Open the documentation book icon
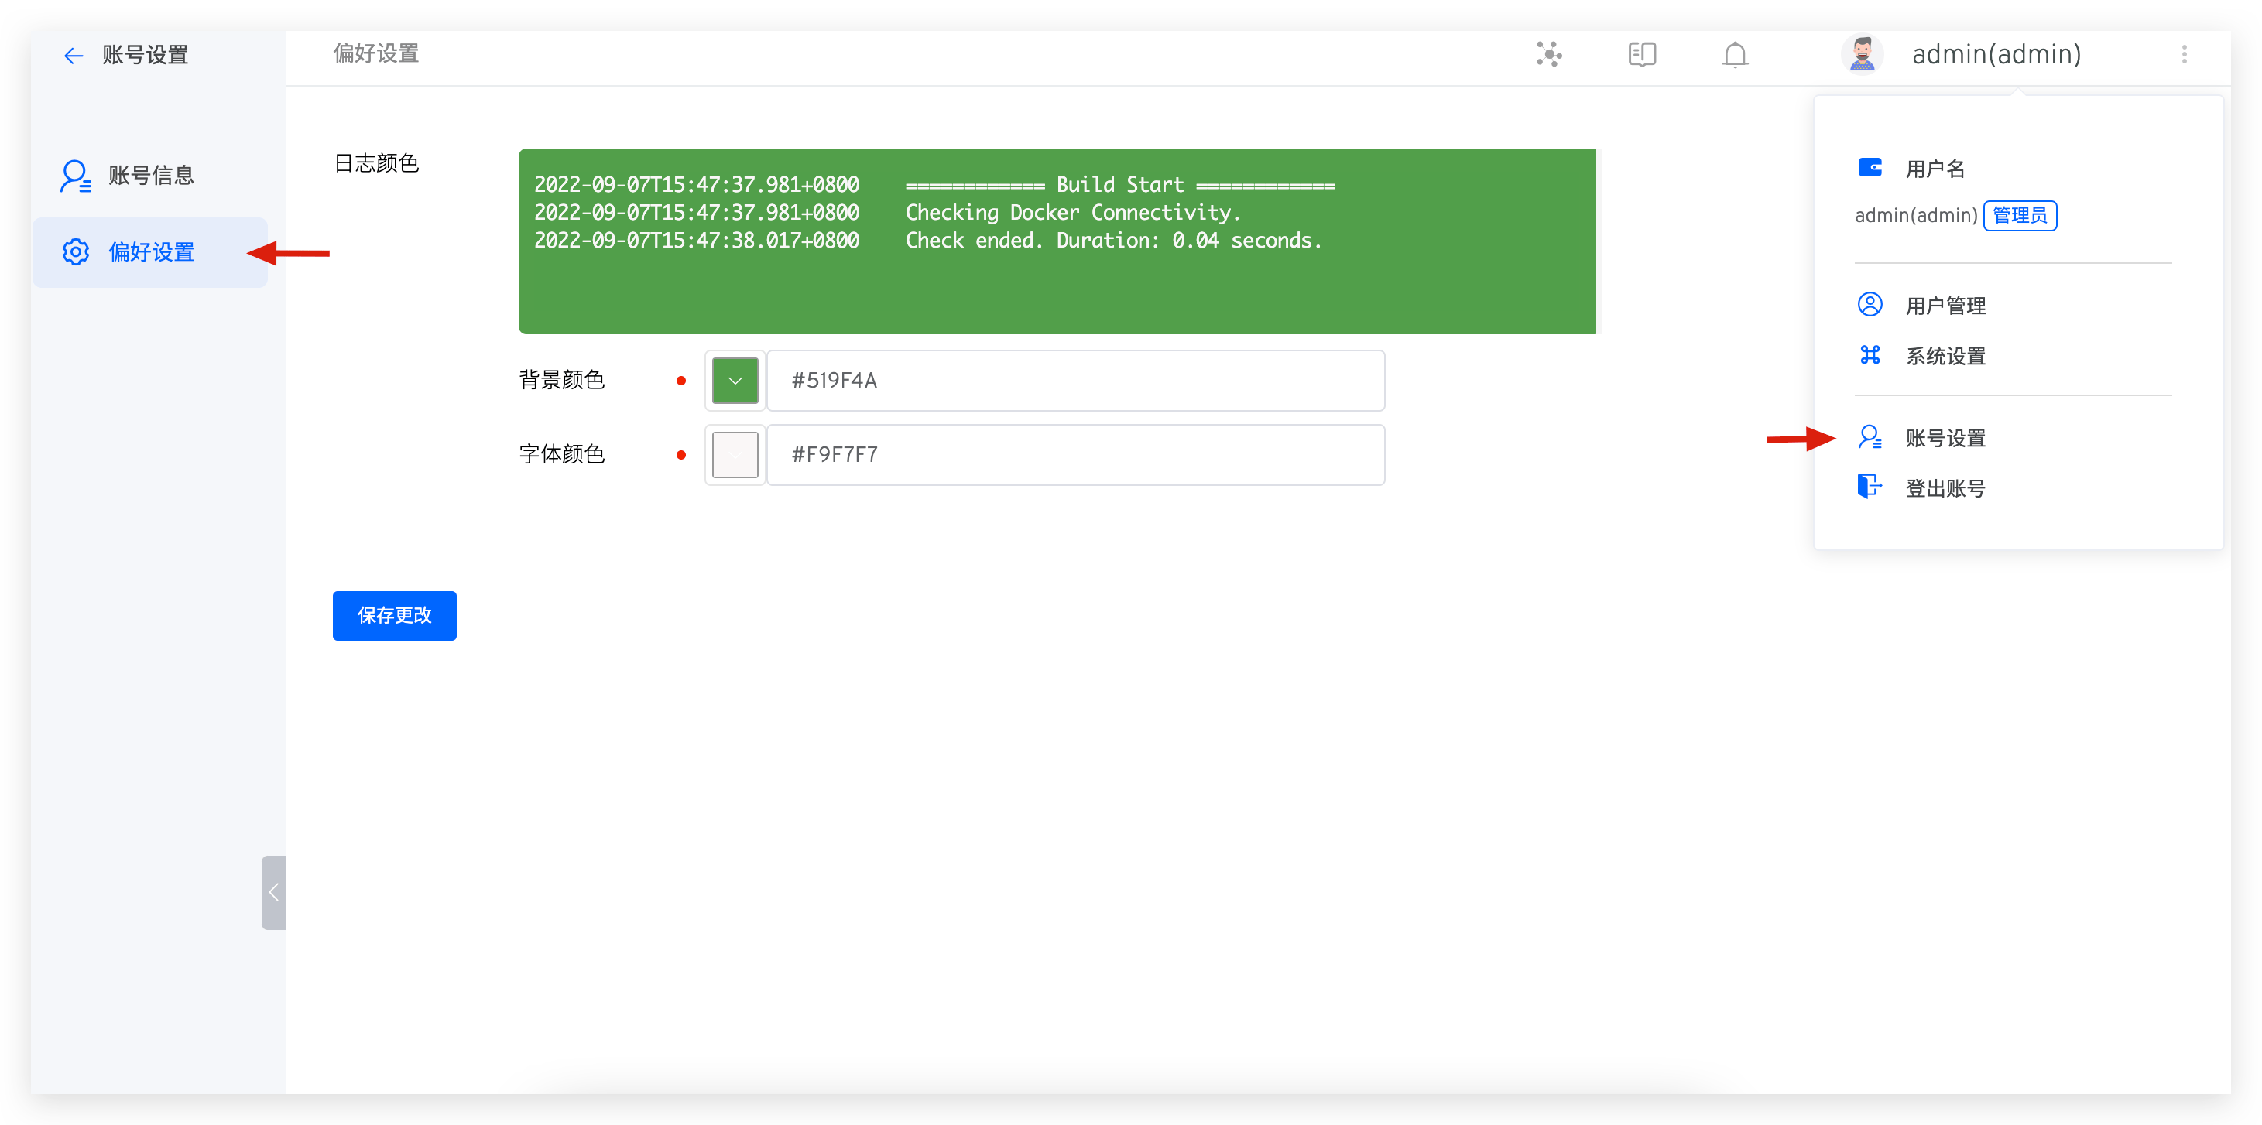The width and height of the screenshot is (2262, 1125). click(1641, 54)
